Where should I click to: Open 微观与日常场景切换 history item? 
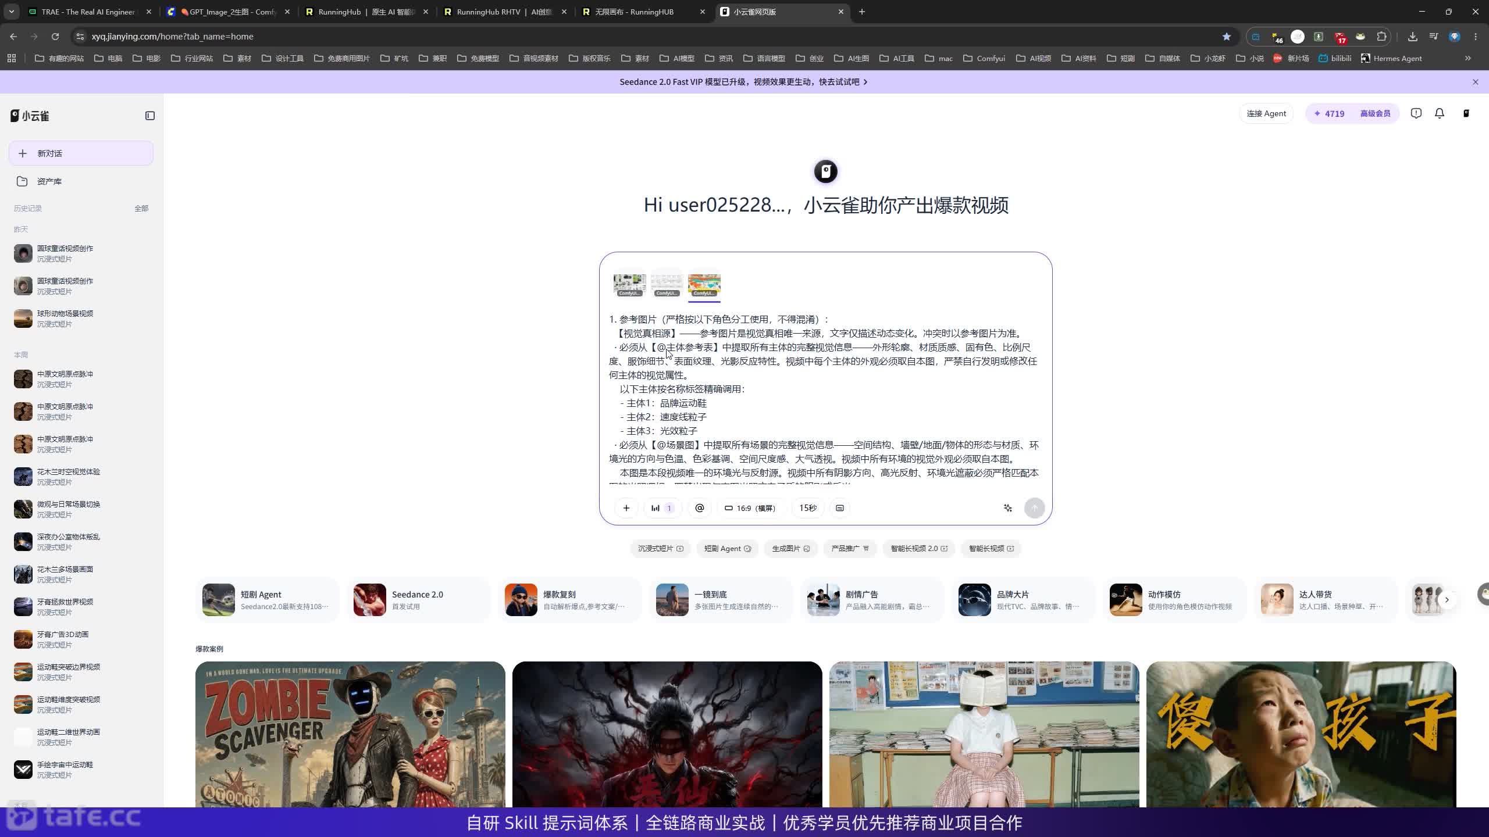tap(81, 509)
